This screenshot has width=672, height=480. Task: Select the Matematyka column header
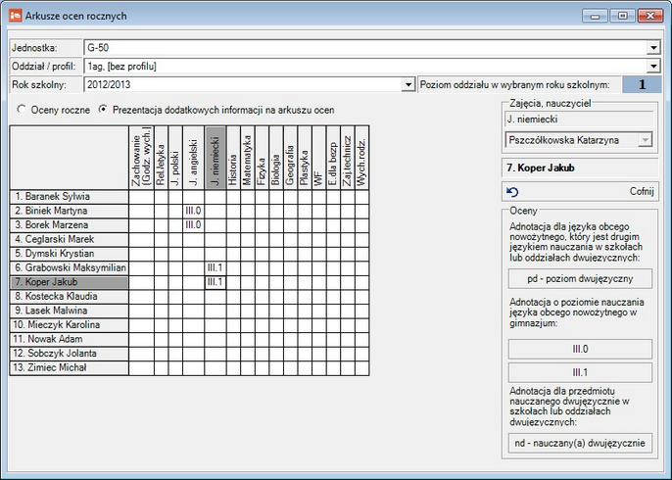click(x=247, y=158)
